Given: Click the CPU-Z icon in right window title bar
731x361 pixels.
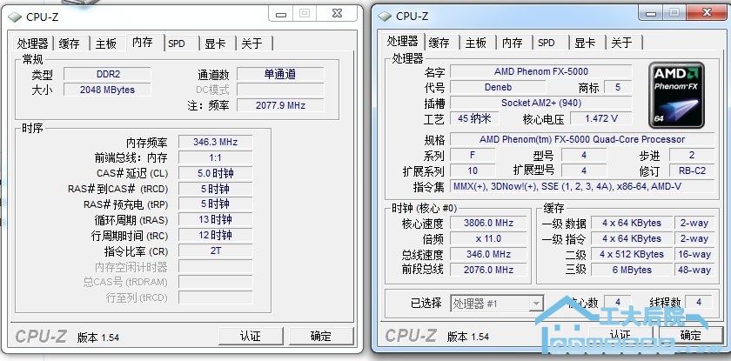Looking at the screenshot, I should (x=385, y=17).
